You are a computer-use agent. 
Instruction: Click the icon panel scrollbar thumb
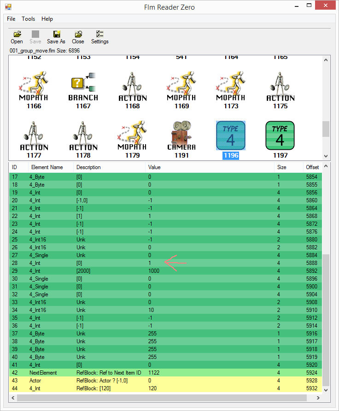click(x=326, y=129)
